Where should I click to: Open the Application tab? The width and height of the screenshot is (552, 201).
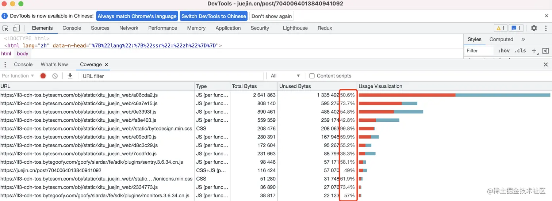click(228, 28)
